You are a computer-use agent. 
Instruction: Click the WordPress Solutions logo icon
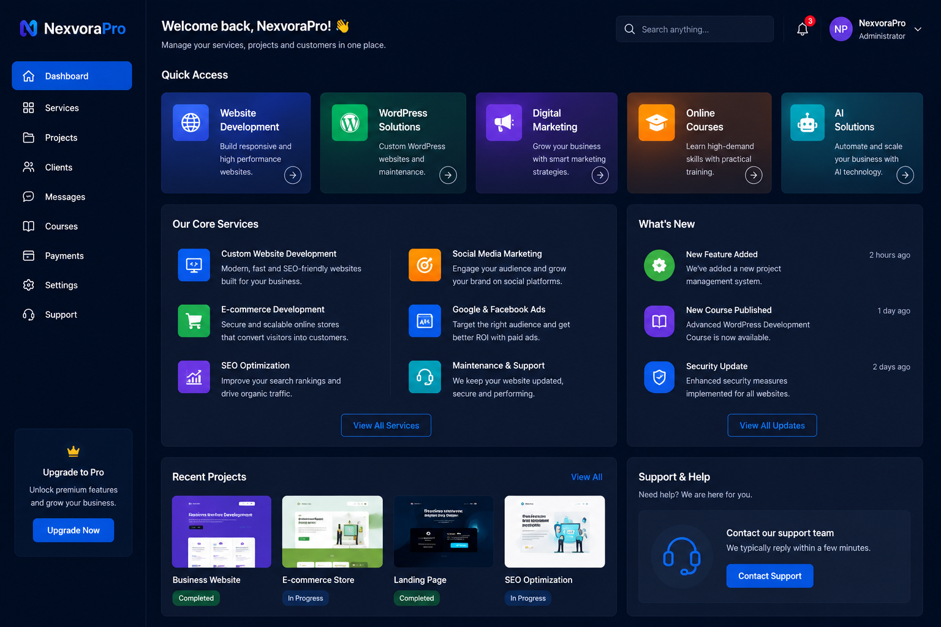[x=350, y=122]
